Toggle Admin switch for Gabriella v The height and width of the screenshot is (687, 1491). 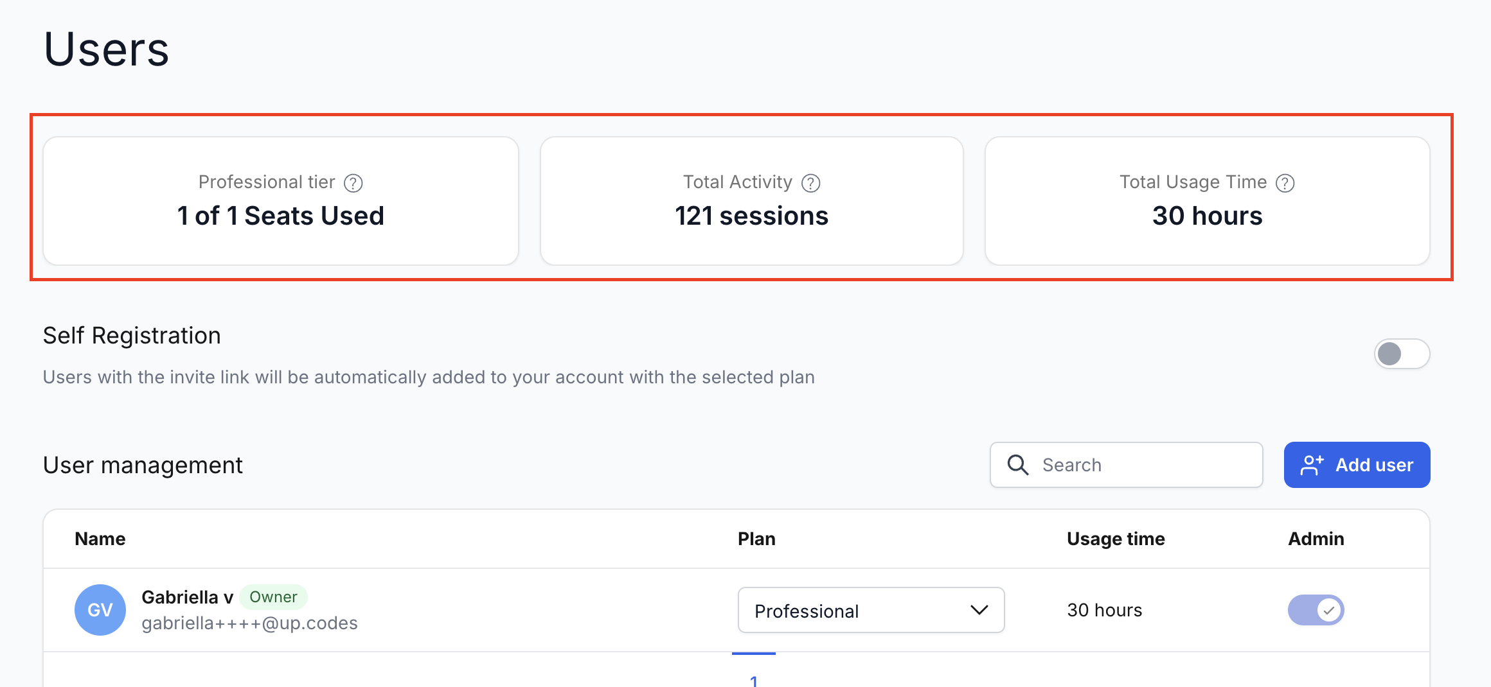(1316, 610)
